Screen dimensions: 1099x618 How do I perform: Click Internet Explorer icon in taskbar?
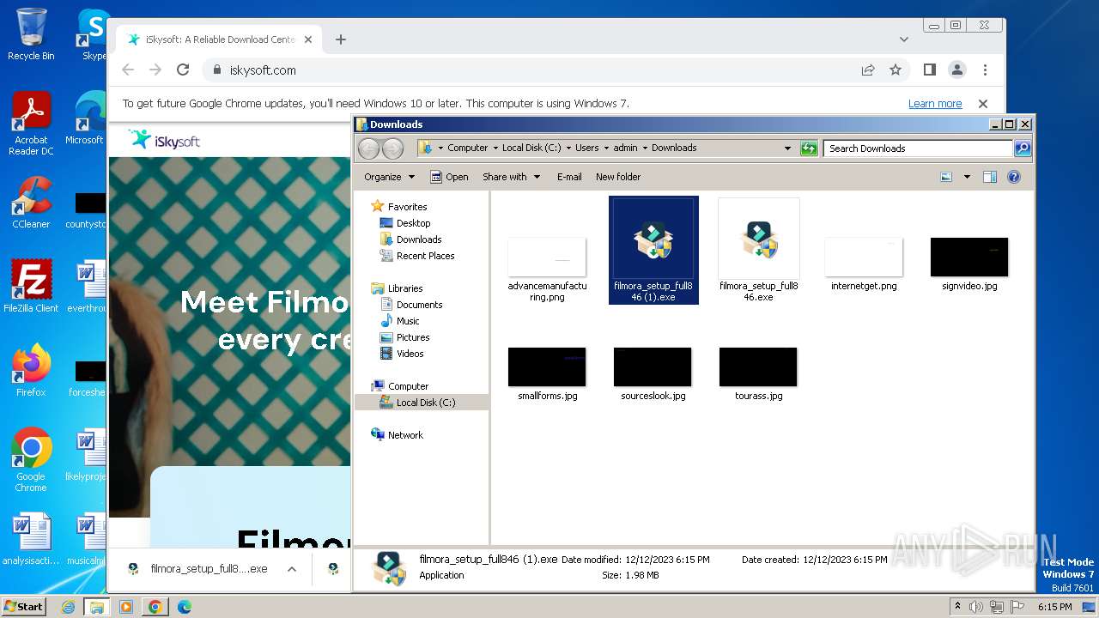click(x=68, y=607)
